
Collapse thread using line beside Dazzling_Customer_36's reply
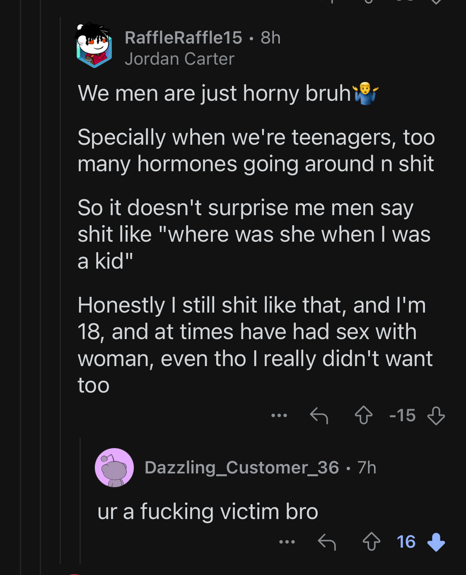pyautogui.click(x=80, y=497)
